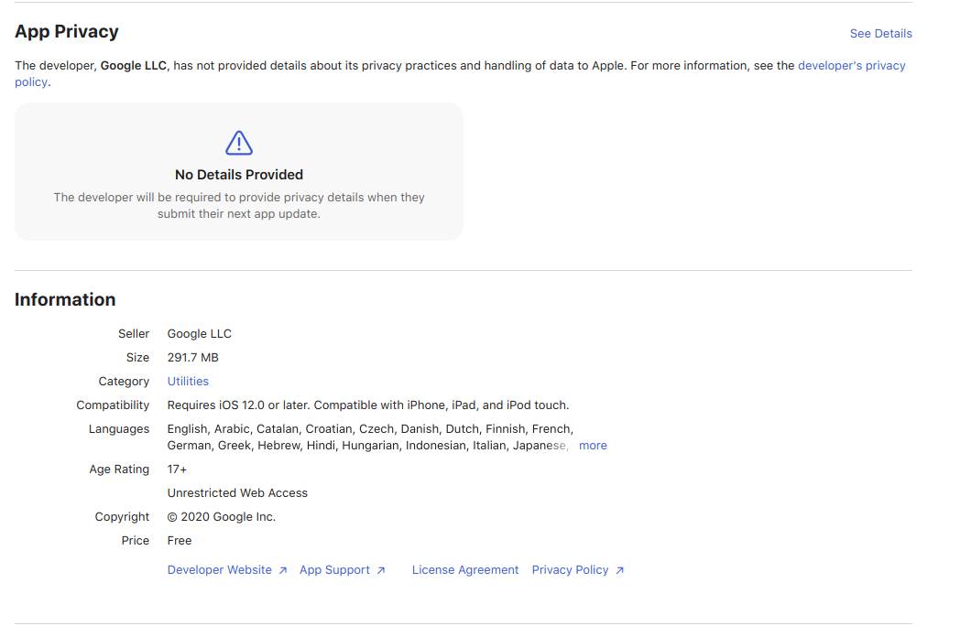Screen dimensions: 971x626
Task: Click the external-link arrow beside App Support
Action: click(382, 569)
